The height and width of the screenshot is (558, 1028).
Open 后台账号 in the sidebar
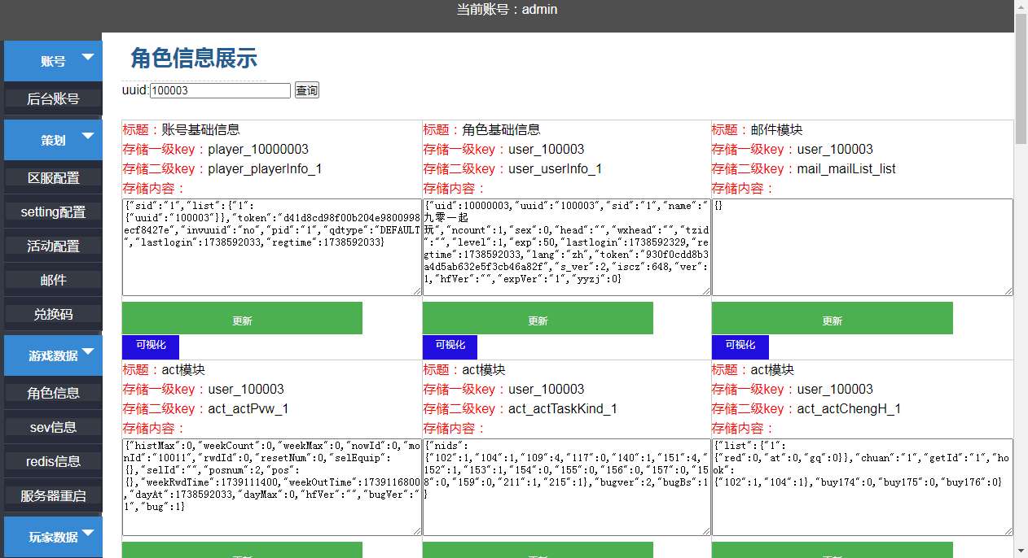click(x=53, y=99)
